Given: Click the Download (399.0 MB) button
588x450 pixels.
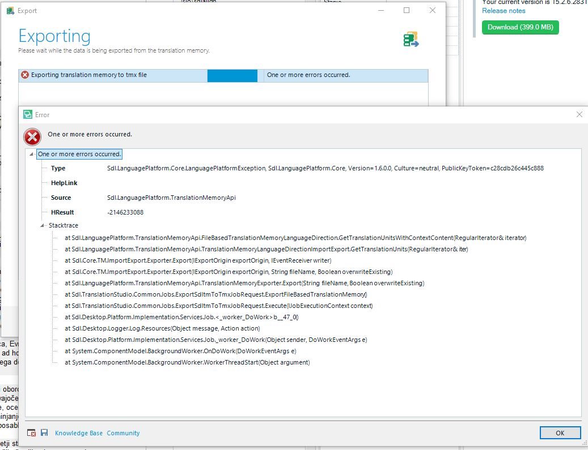Looking at the screenshot, I should click(x=520, y=27).
